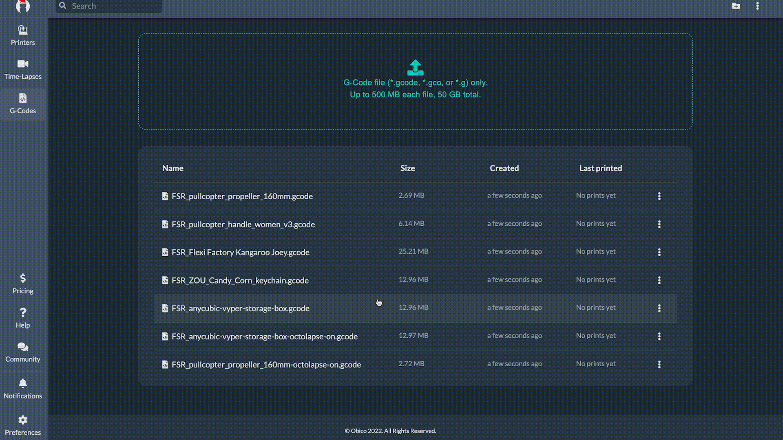Click the 2.72 MB size cell
783x440 pixels.
pos(411,364)
